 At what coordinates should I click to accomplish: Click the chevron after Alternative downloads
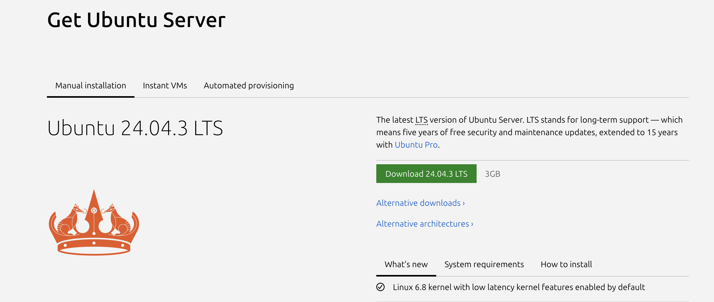464,203
